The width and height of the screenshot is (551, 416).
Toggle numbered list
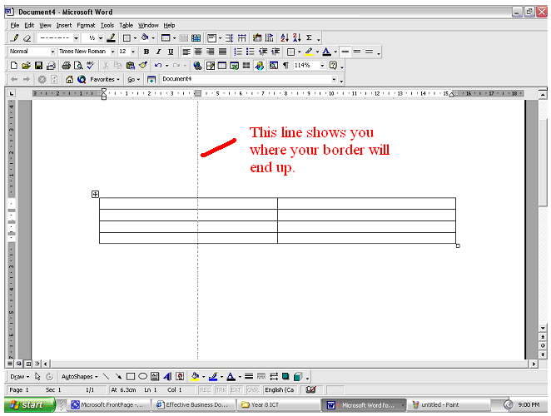click(238, 52)
